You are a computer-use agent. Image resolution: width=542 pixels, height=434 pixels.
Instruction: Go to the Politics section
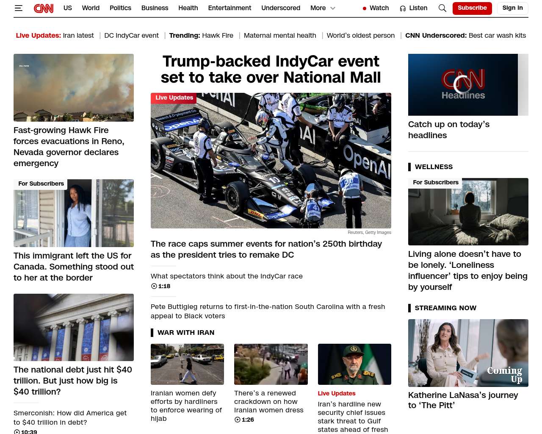click(120, 8)
